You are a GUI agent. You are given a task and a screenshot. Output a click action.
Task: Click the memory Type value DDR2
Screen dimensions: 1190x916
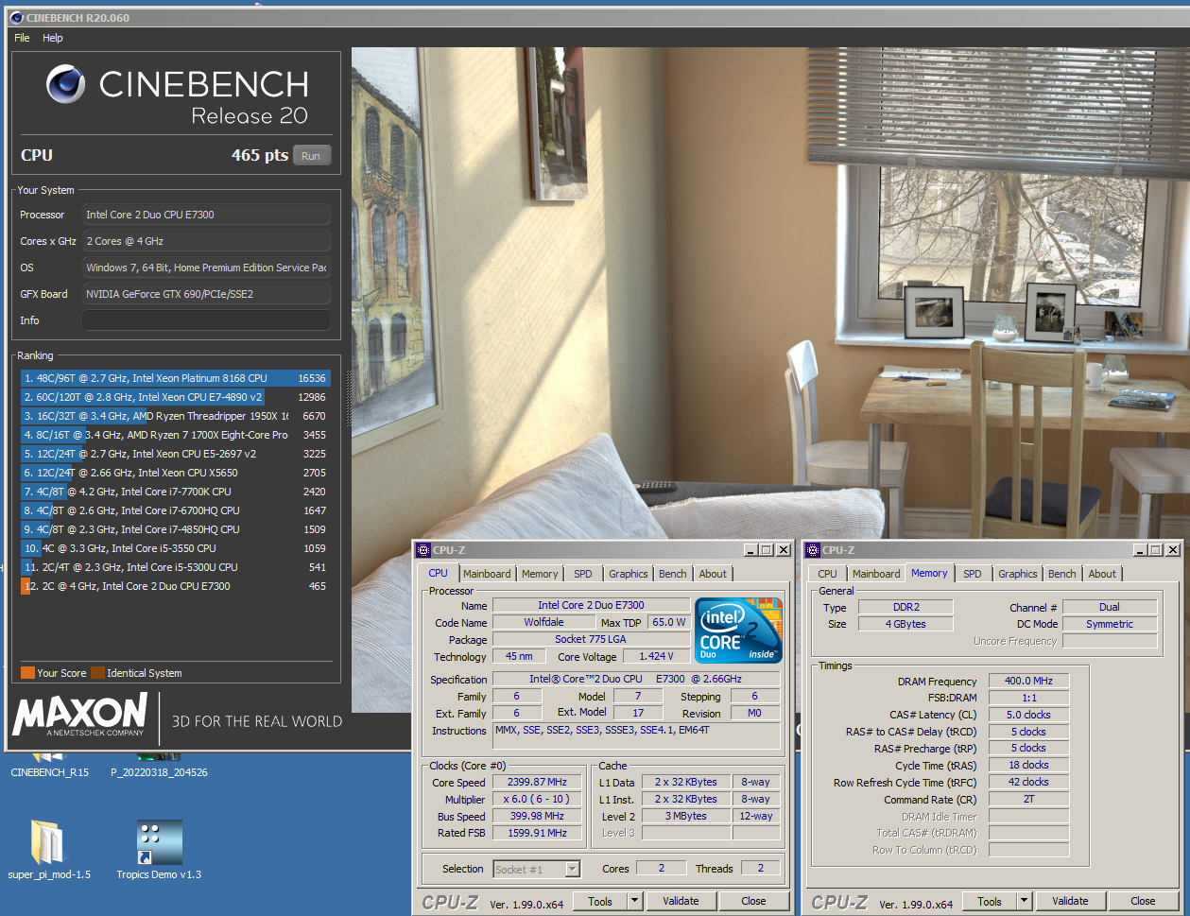click(x=905, y=607)
